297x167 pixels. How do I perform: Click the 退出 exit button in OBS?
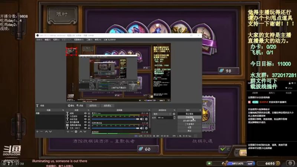pyautogui.click(x=189, y=131)
